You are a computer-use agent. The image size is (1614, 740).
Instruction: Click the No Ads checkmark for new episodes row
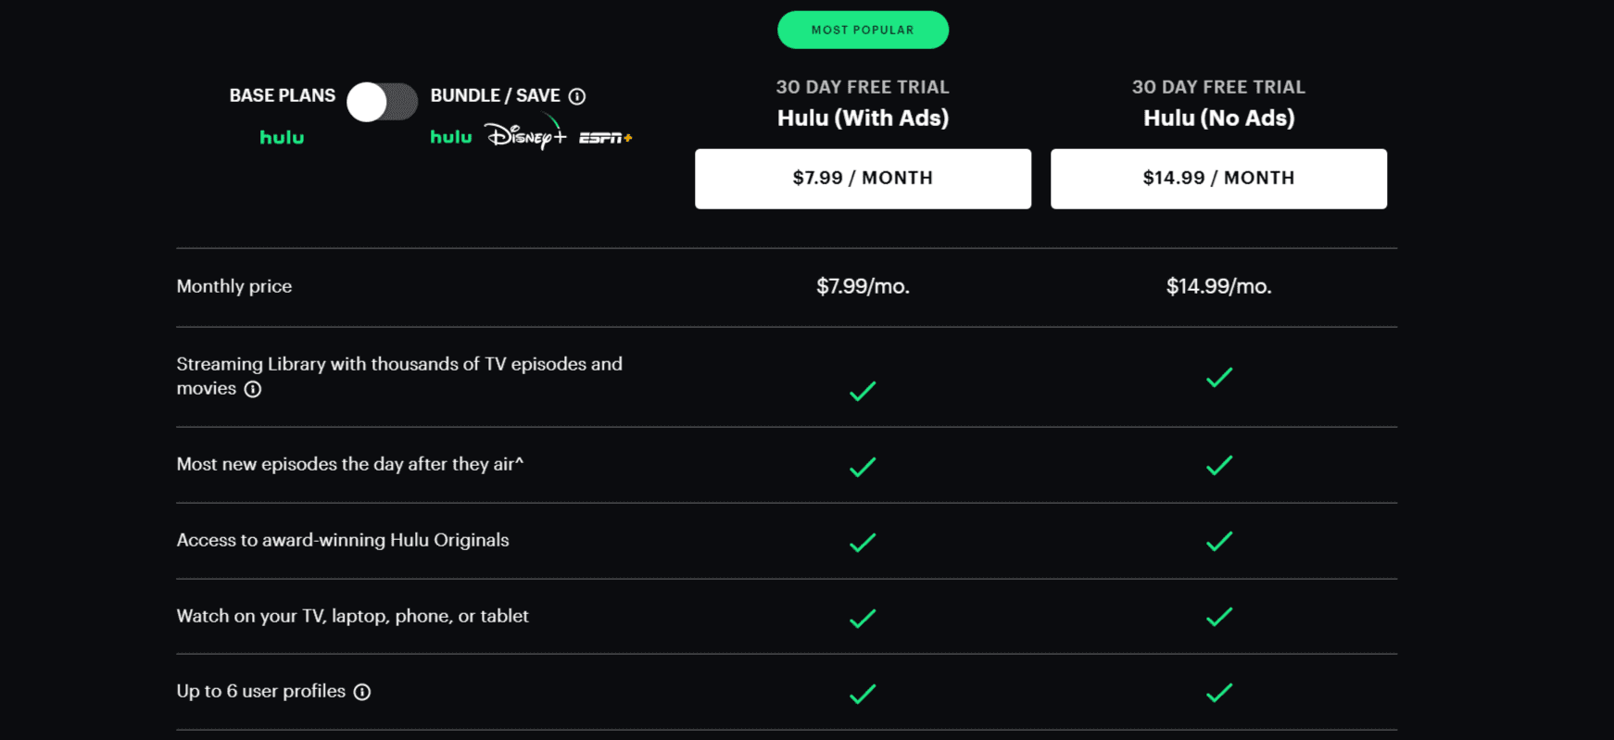tap(1218, 466)
